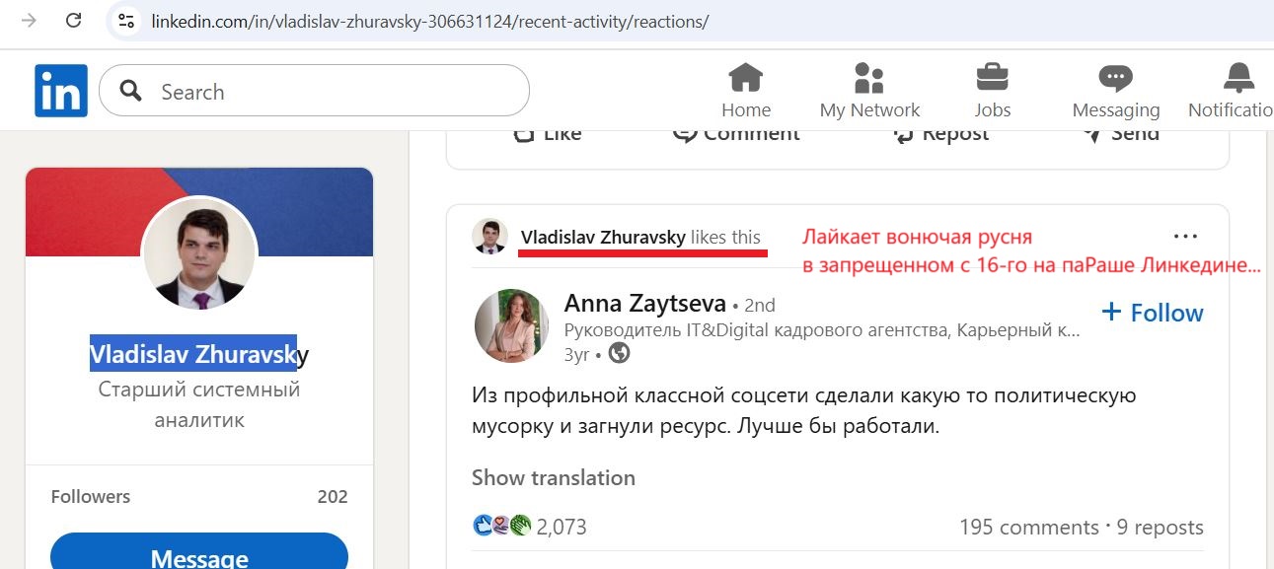Click the small Vladislav avatar in post header

[489, 237]
